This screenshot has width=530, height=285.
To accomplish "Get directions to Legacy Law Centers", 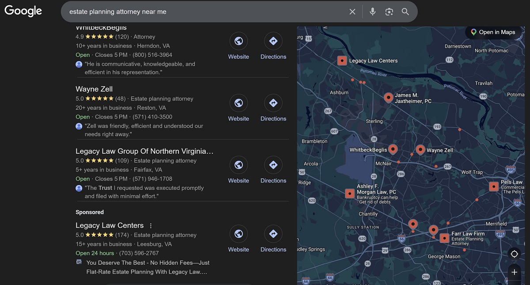I will pyautogui.click(x=273, y=234).
